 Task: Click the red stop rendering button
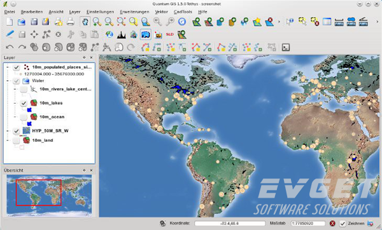[332, 224]
